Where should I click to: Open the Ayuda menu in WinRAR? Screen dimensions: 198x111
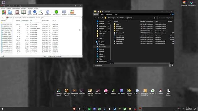[36, 8]
